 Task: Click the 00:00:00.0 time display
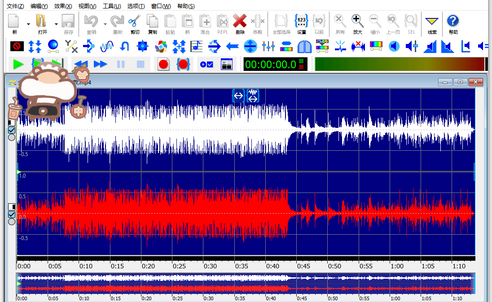point(275,64)
